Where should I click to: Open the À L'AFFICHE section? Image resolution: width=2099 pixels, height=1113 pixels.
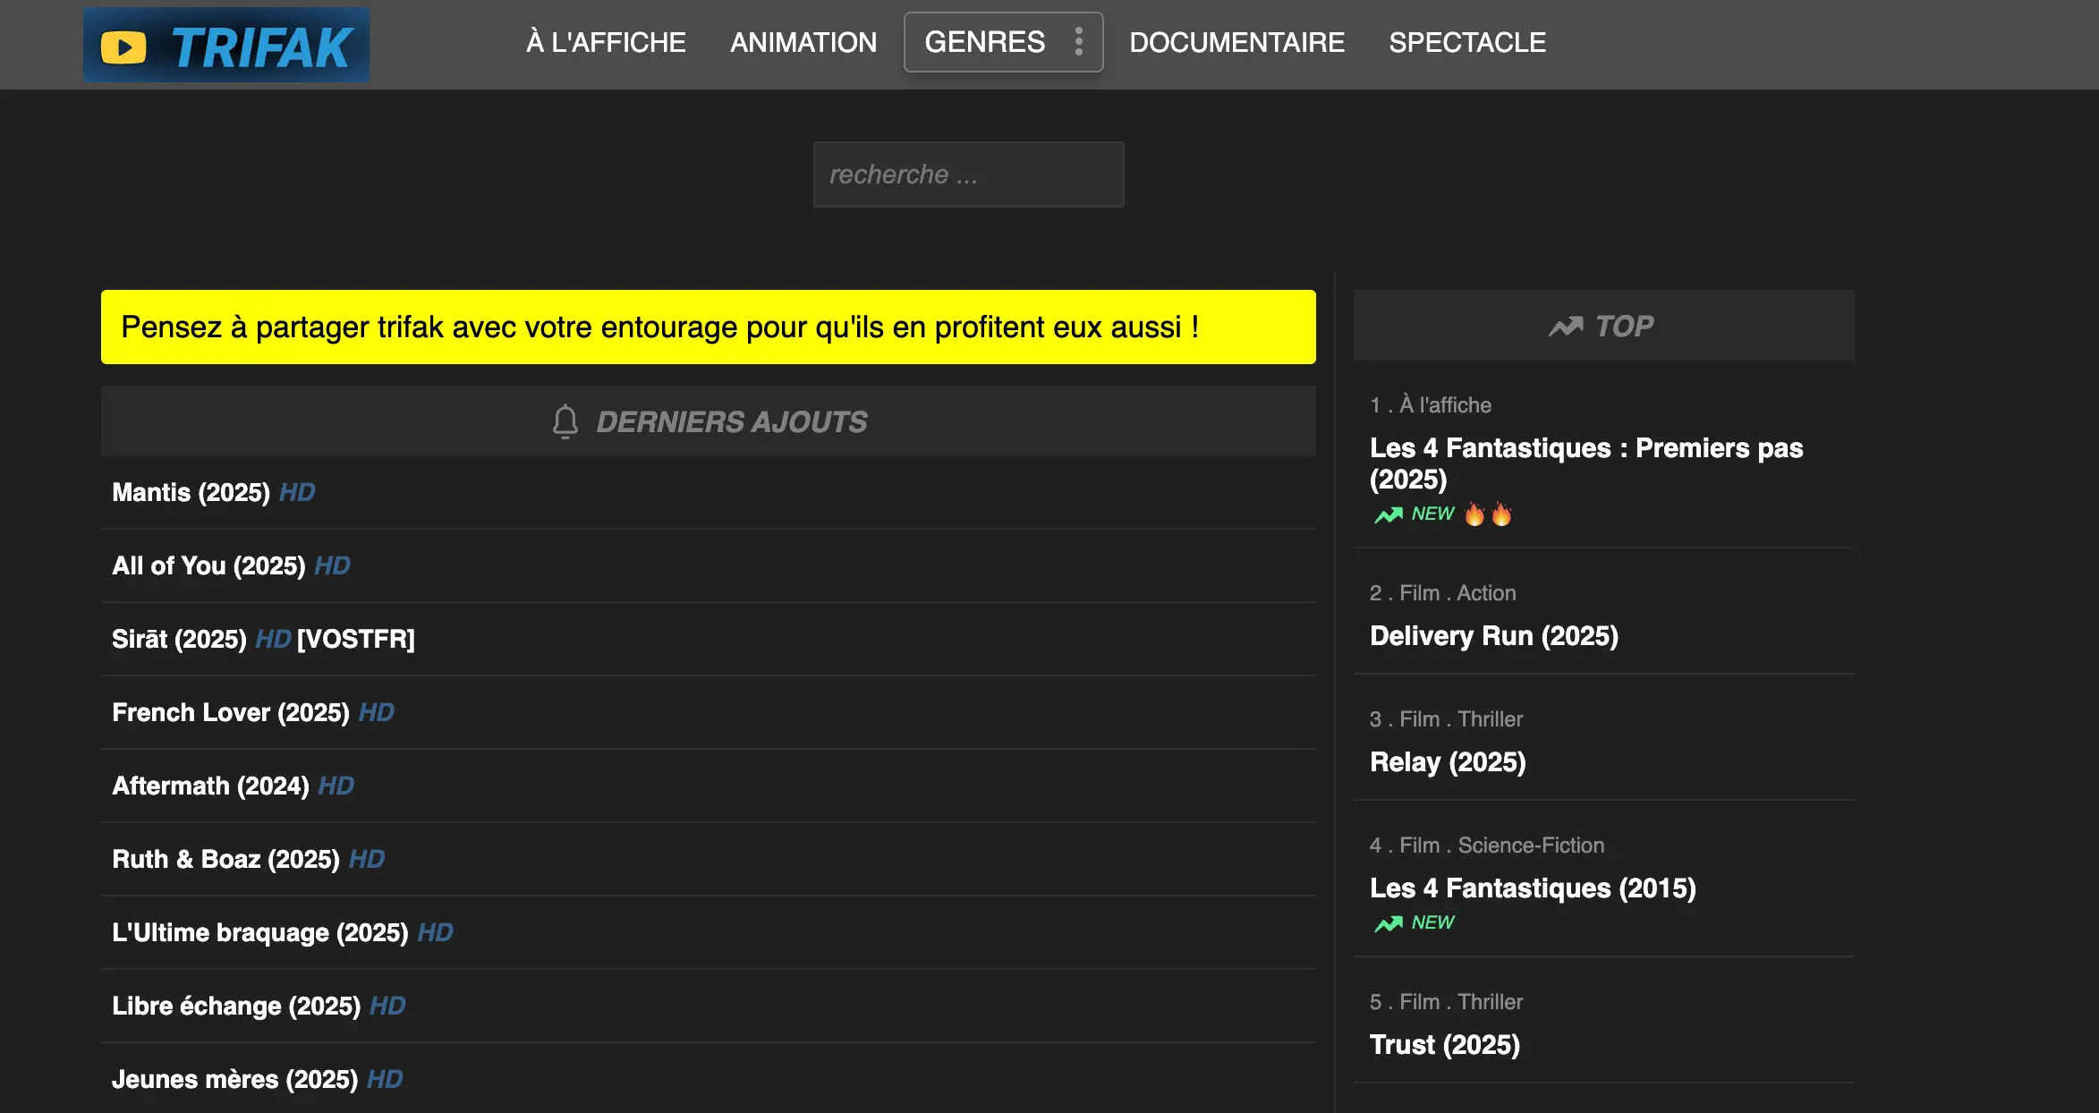coord(606,42)
